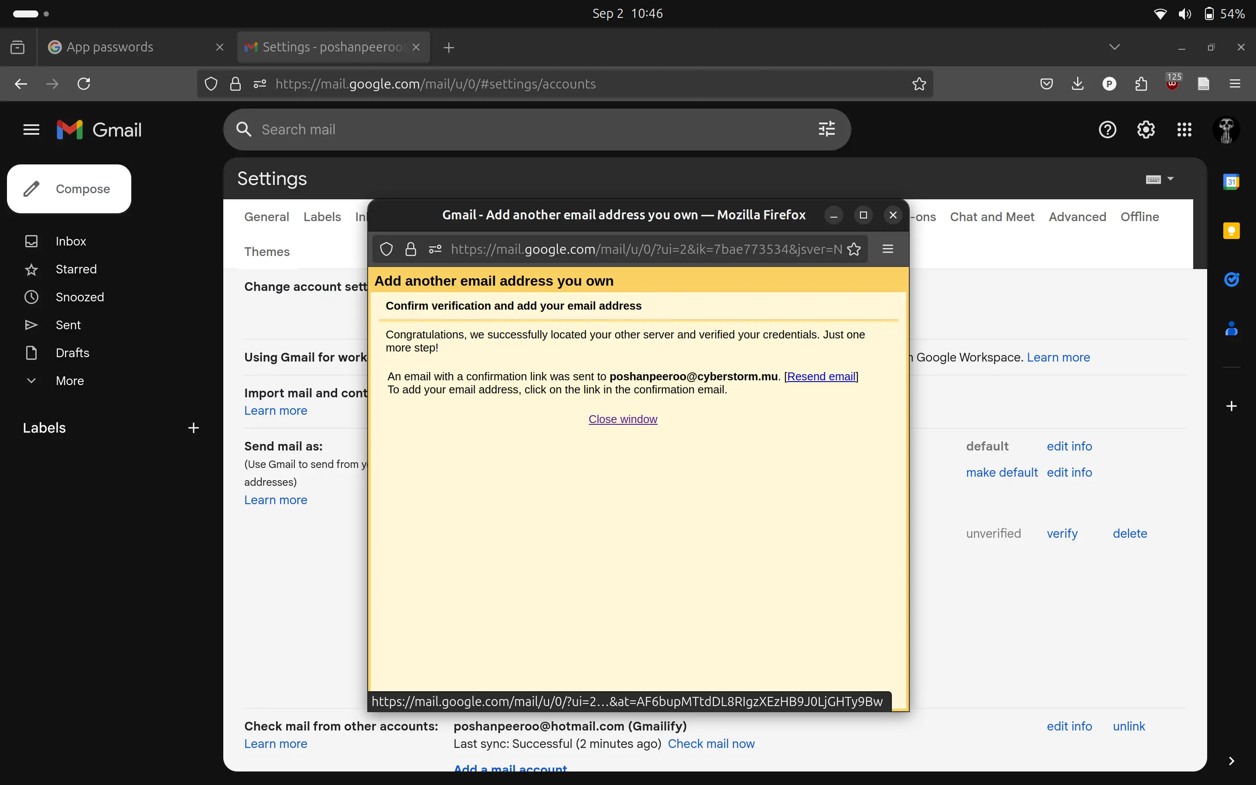Open Google apps grid launcher
1256x785 pixels.
tap(1184, 129)
